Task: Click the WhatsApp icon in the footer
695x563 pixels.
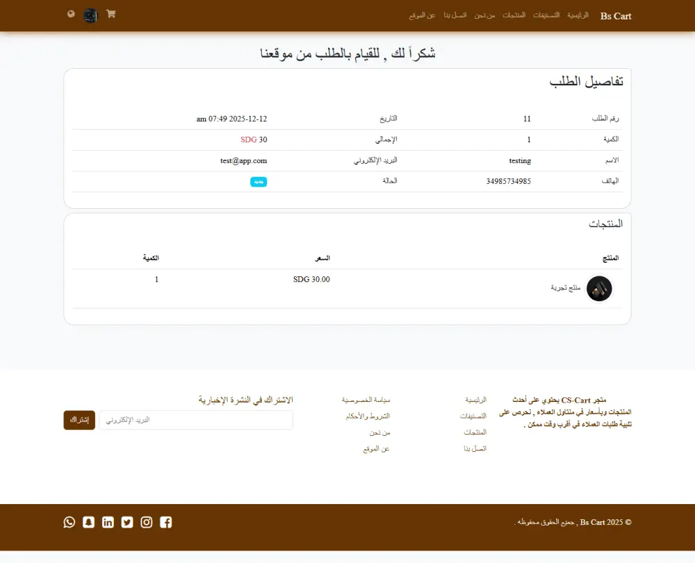Action: 69,522
